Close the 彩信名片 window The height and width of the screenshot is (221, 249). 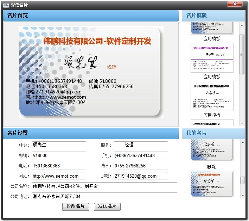(235, 4)
